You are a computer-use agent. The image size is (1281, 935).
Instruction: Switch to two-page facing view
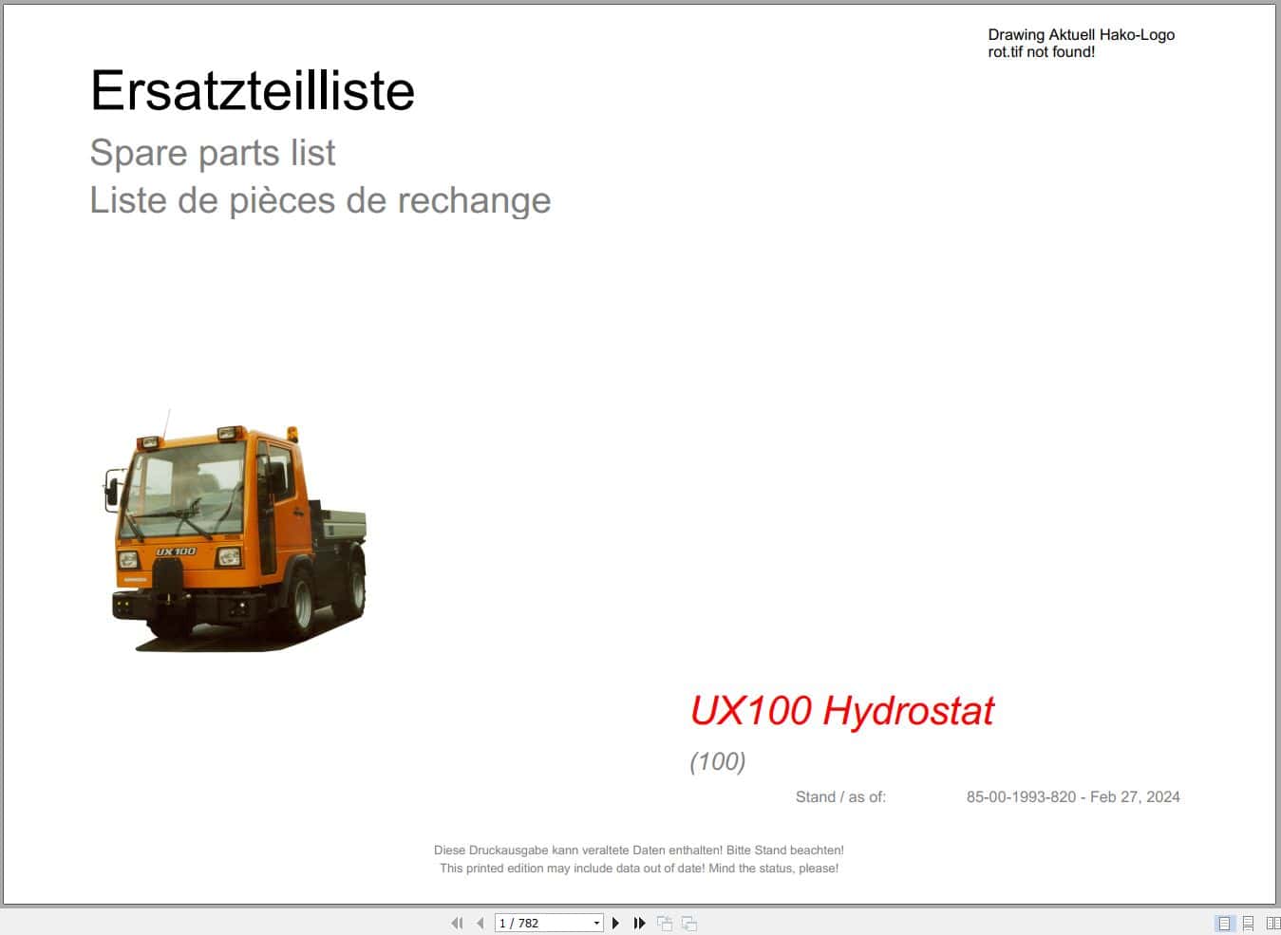(x=1273, y=923)
